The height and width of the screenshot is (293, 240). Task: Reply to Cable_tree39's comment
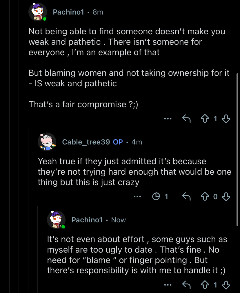coord(186,197)
